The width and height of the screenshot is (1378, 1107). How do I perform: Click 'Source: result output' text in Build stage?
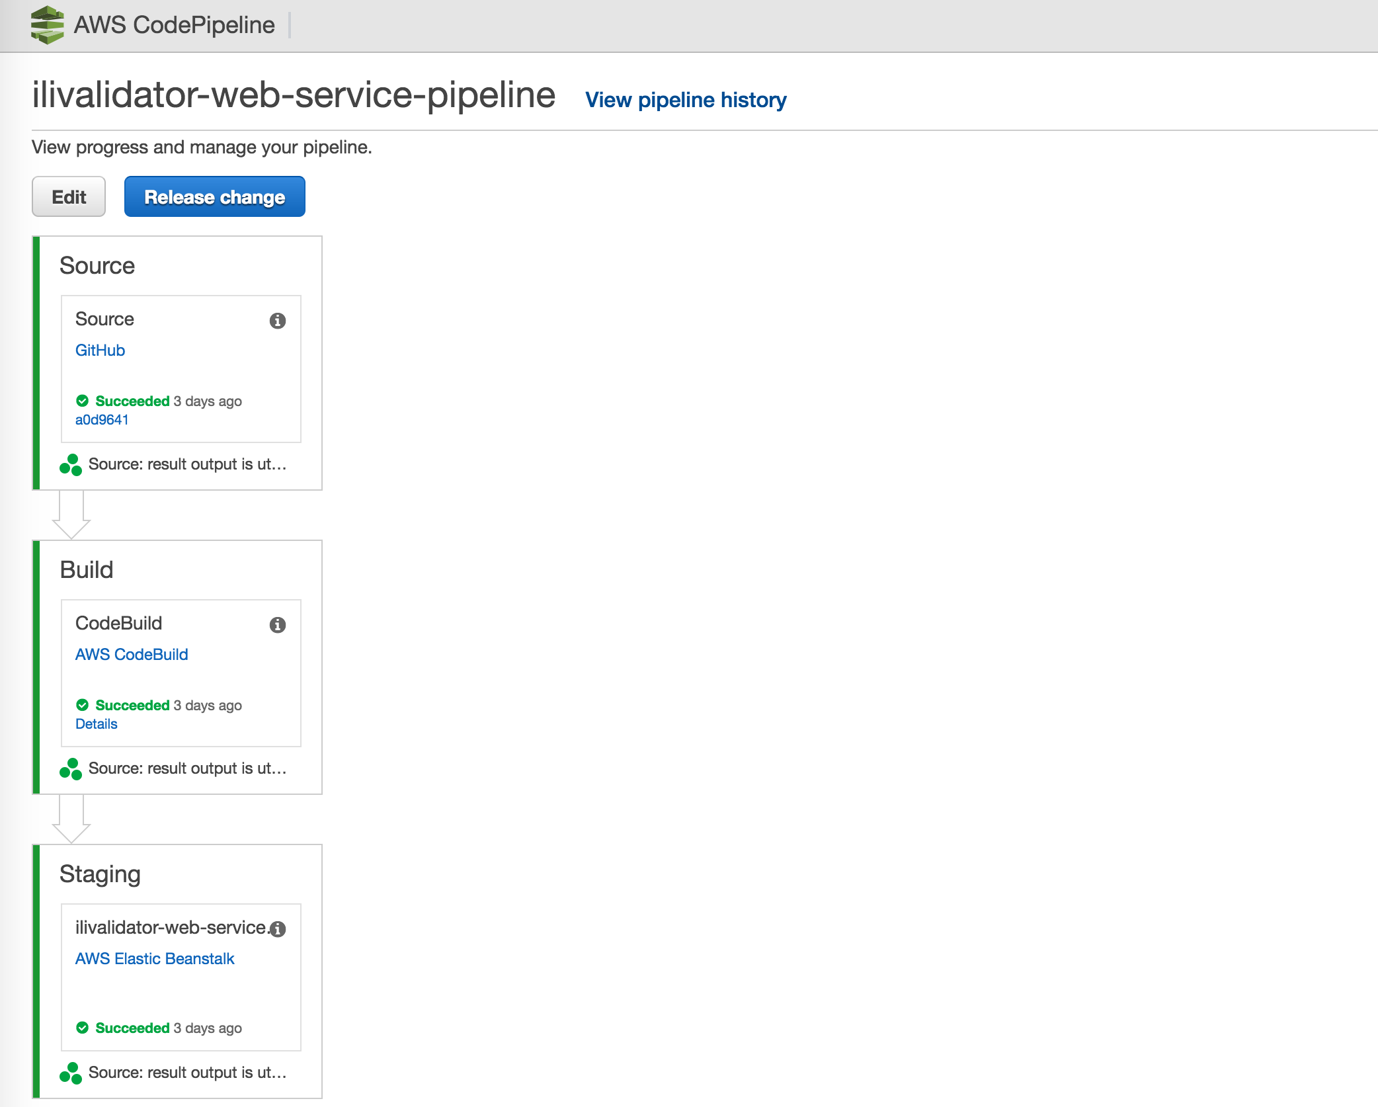point(187,768)
